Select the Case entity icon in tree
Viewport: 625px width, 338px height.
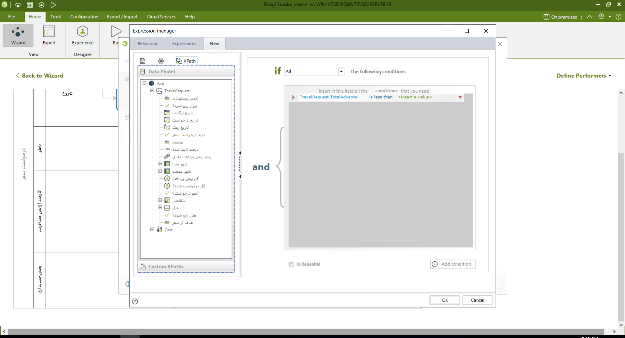pyautogui.click(x=160, y=230)
